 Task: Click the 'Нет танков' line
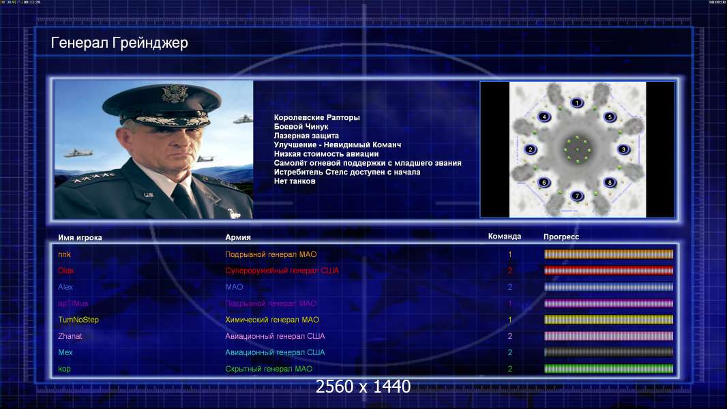[295, 181]
